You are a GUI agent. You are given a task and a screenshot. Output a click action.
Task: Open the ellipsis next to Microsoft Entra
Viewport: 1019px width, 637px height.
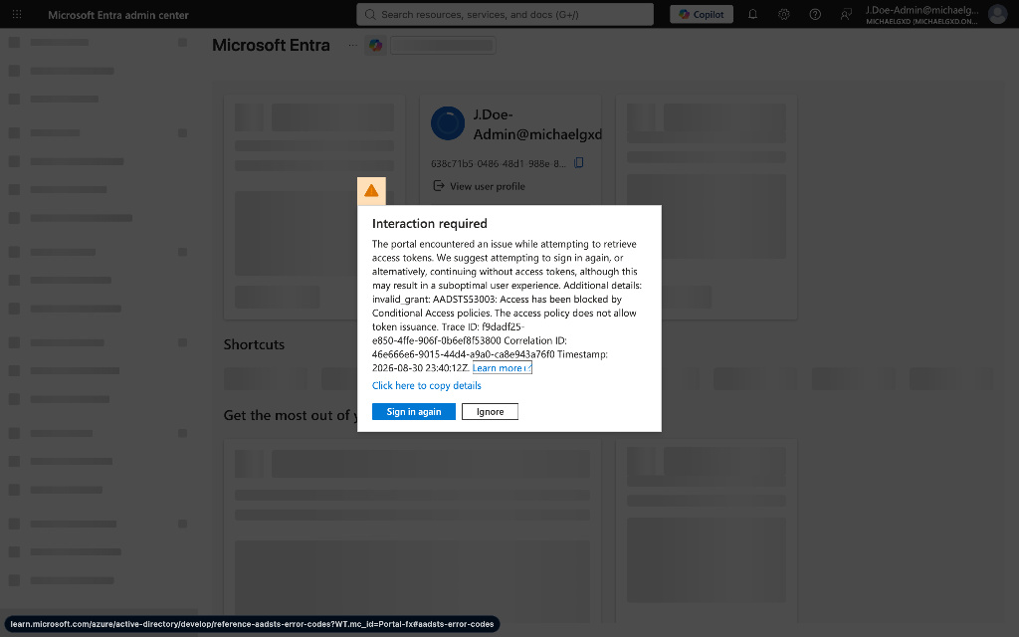(352, 45)
